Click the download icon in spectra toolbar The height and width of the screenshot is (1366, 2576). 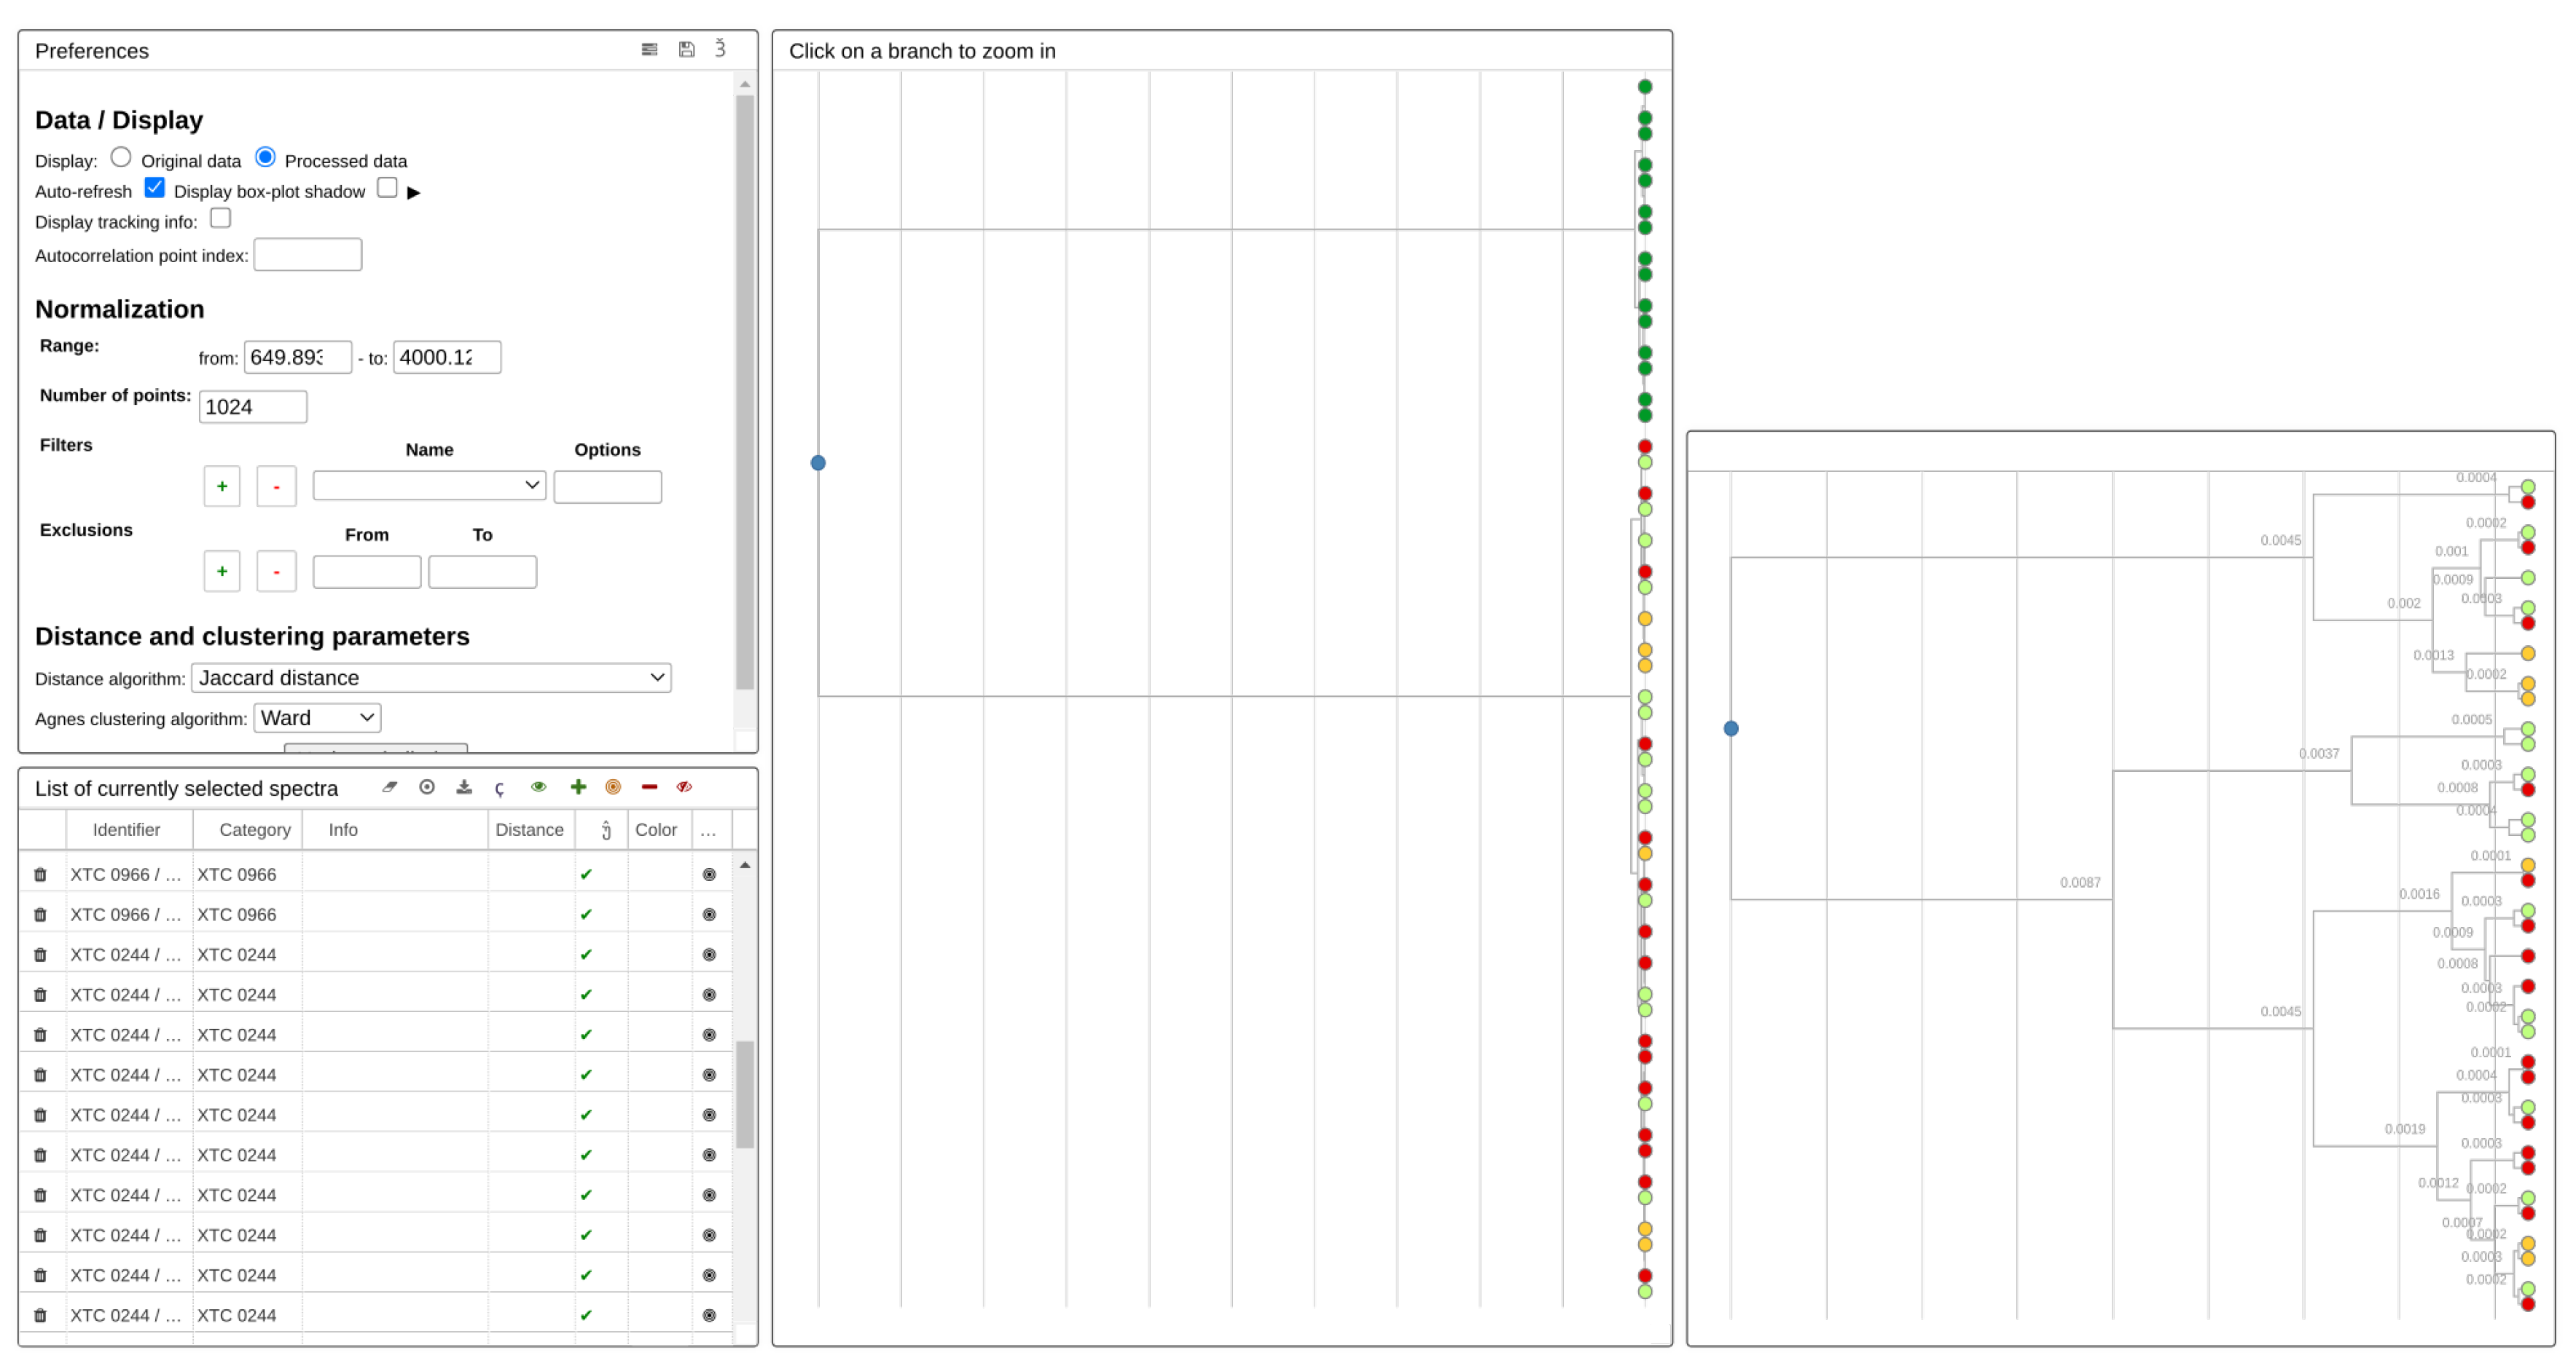tap(464, 787)
